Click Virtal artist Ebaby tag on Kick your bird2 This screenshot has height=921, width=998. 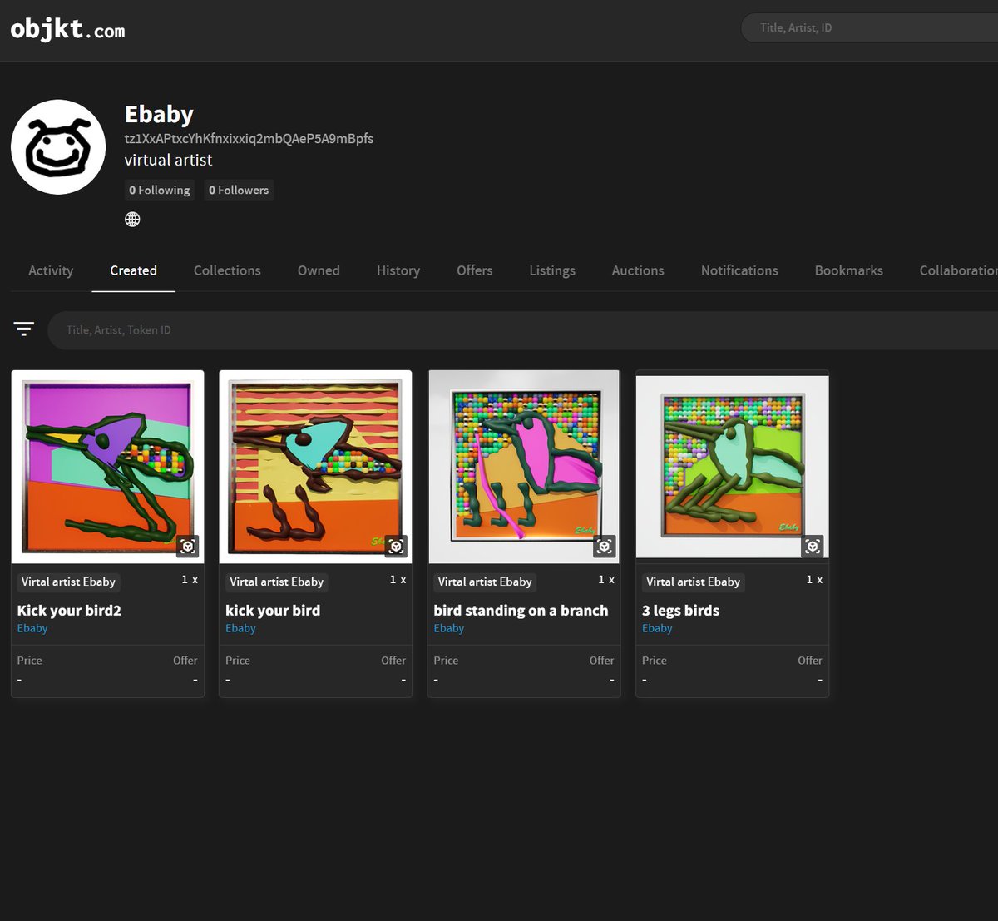point(68,582)
